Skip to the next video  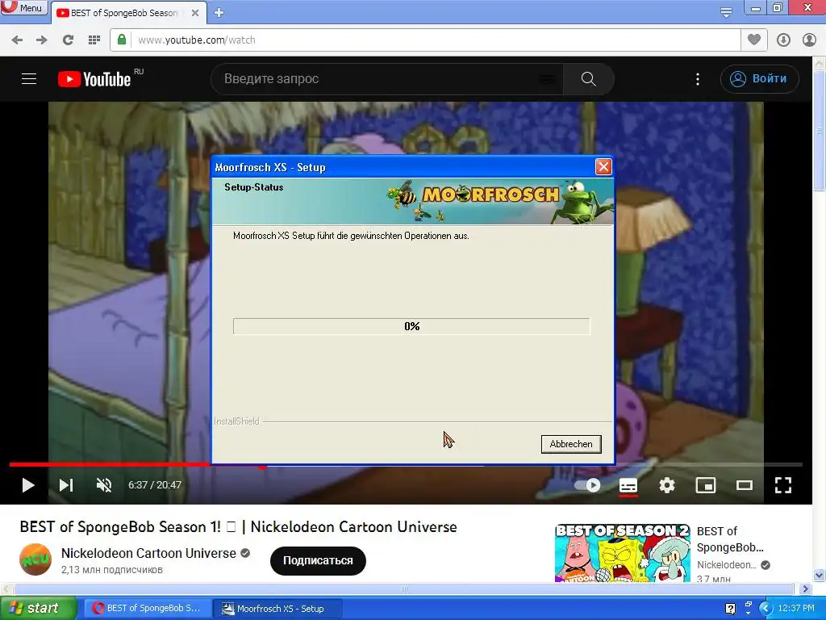coord(66,485)
